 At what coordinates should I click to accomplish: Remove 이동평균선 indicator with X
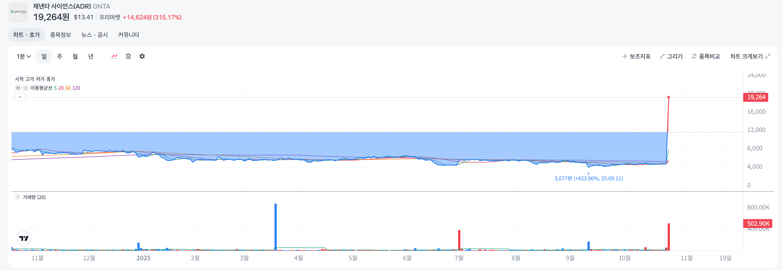coord(26,88)
